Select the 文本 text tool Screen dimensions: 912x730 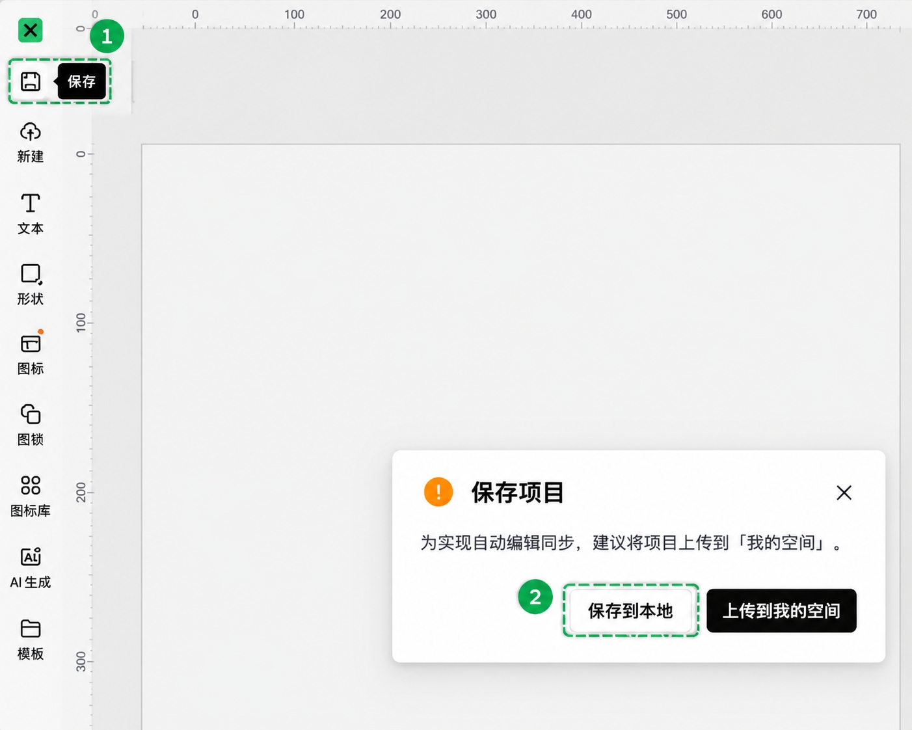31,214
